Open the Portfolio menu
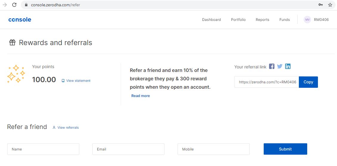The height and width of the screenshot is (166, 337). point(238,20)
